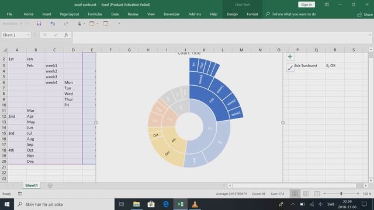Image resolution: width=374 pixels, height=210 pixels.
Task: Click the Cancel X icon in formula bar
Action: point(44,35)
